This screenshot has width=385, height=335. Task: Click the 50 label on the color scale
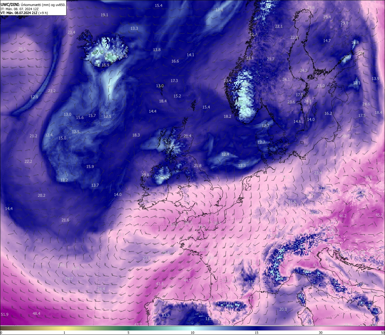click(383, 333)
